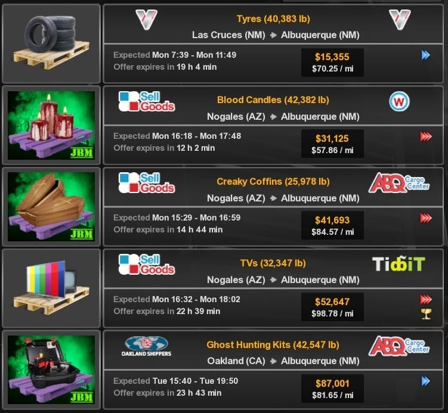Click the tyres cargo thumbnail
Image resolution: width=448 pixels, height=413 pixels.
point(51,44)
